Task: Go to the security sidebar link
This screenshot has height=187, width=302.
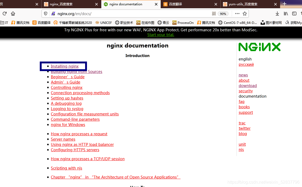Action: 246,91
